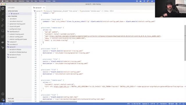This screenshot has width=186, height=105.
Task: Open the Docker view in activity bar
Action: coord(3,42)
